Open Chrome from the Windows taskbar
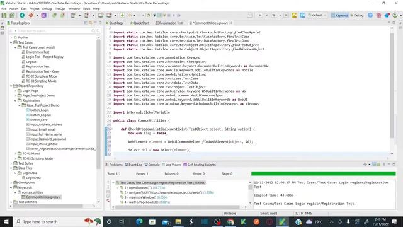Screen dimensions: 403x227 pos(230,221)
